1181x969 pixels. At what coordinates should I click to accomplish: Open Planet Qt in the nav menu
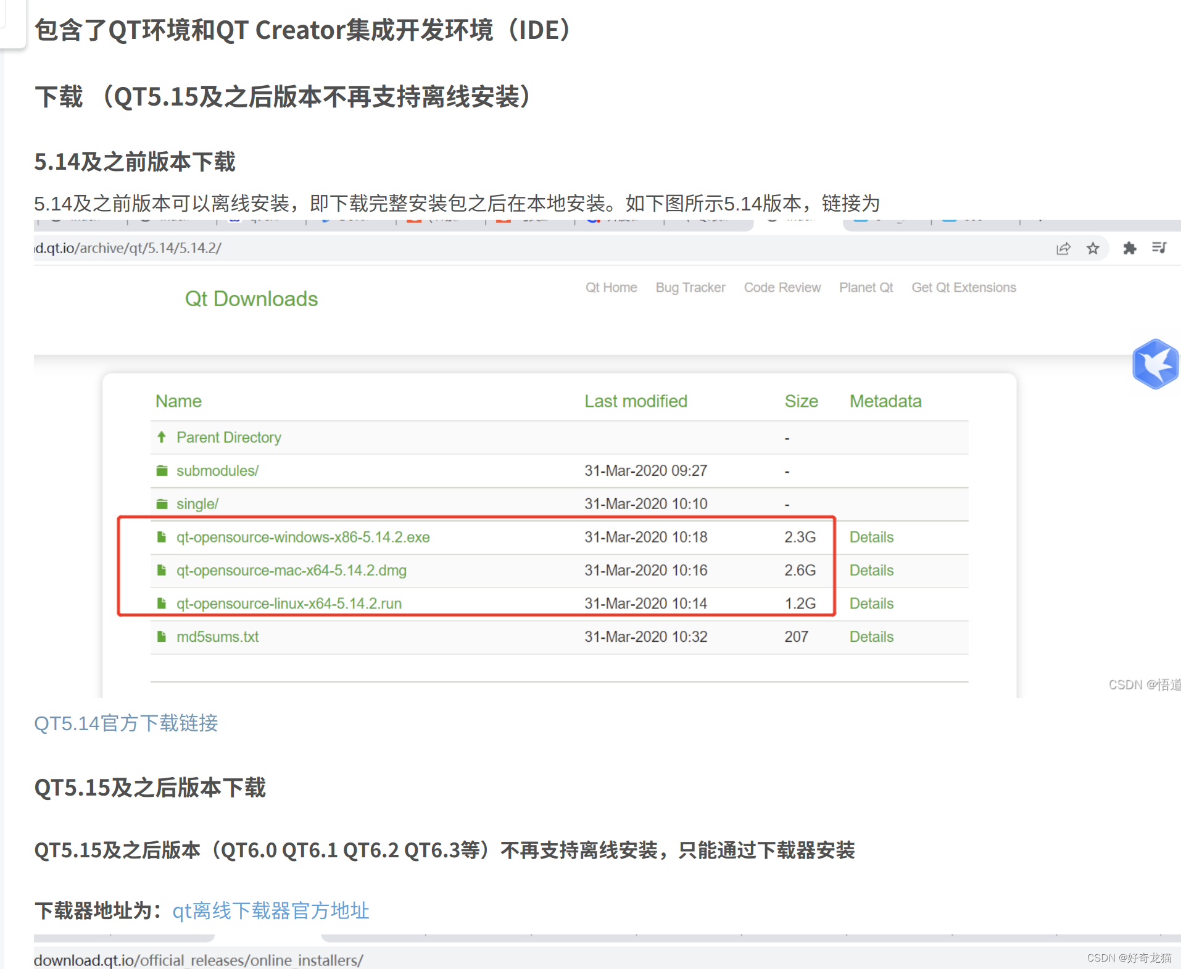pos(866,288)
